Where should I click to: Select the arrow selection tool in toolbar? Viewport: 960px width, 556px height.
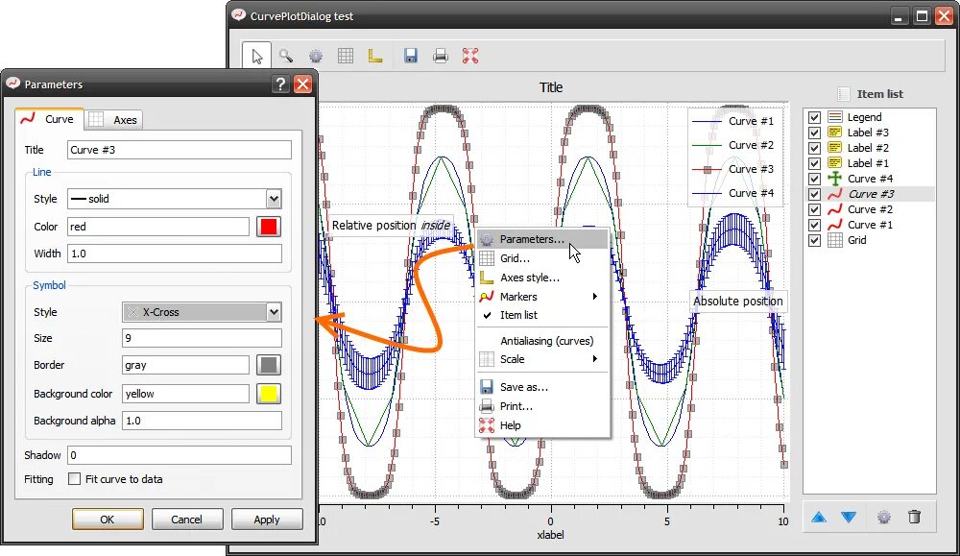point(256,57)
